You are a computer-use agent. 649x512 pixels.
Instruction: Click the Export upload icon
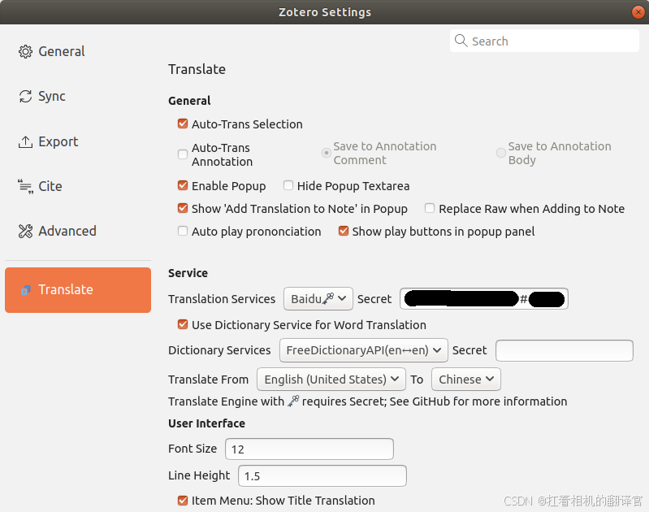coord(25,142)
